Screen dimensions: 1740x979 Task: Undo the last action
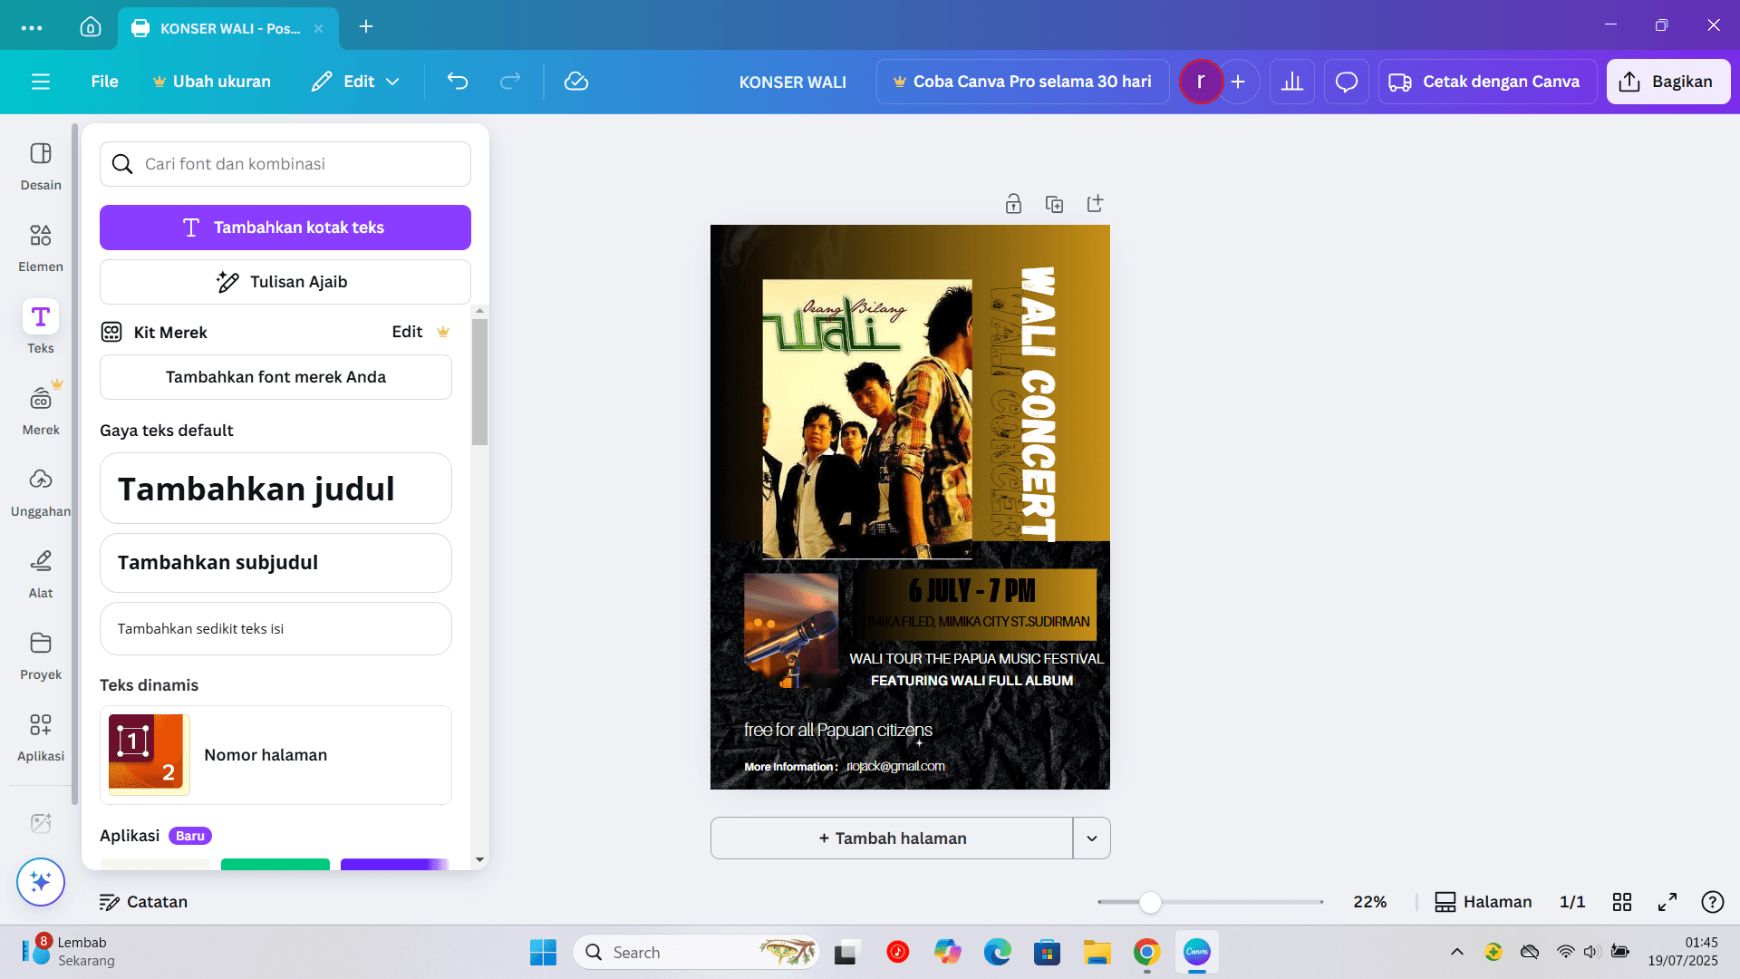(x=458, y=82)
